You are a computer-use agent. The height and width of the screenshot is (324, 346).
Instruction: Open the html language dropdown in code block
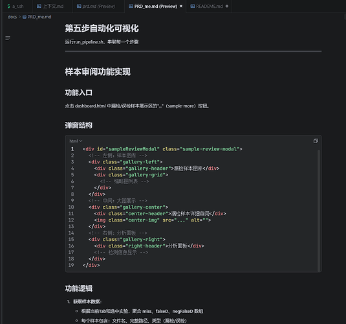click(x=76, y=141)
